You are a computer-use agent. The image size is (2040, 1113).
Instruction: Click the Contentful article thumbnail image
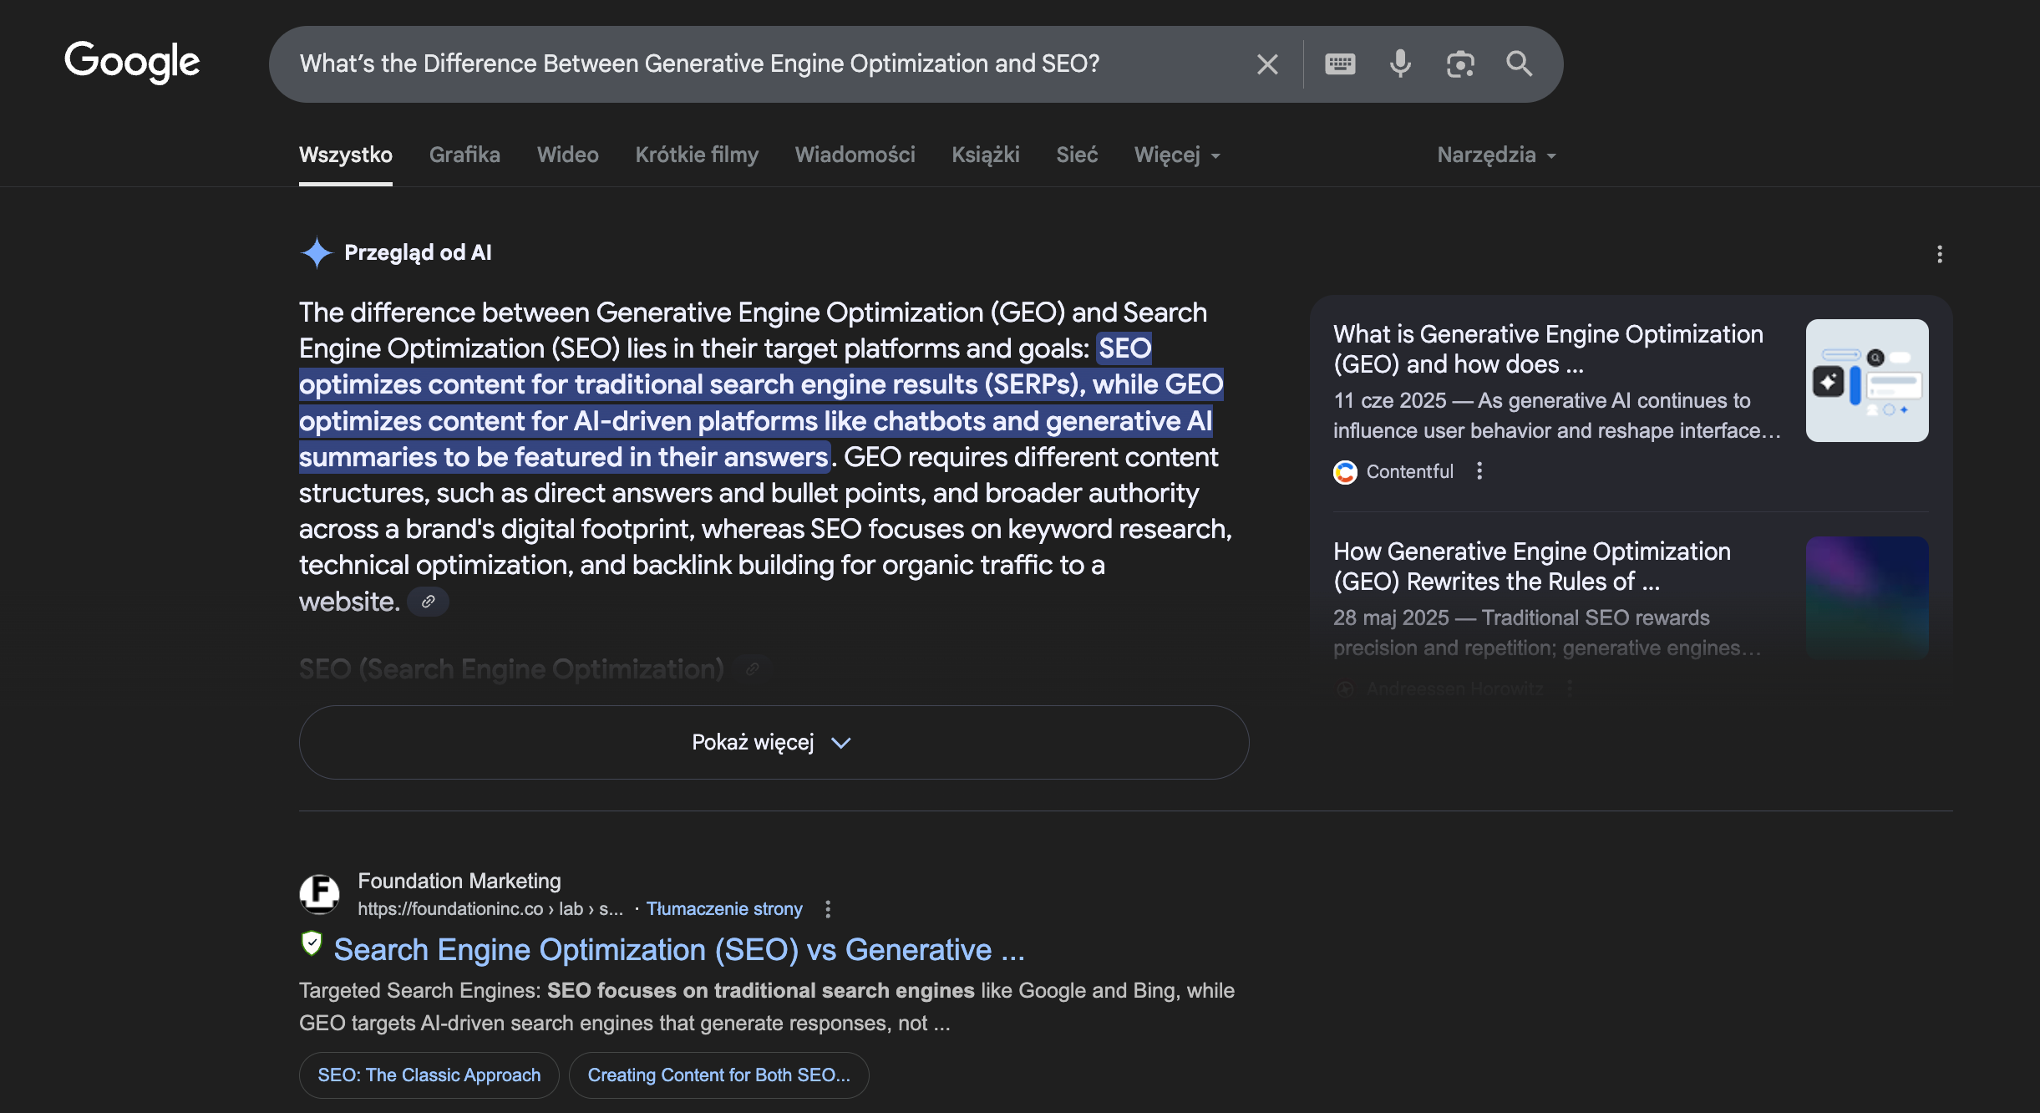point(1866,381)
